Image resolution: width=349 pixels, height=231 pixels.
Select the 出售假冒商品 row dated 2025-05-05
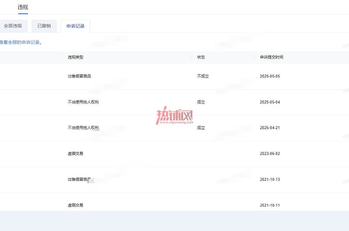[174, 76]
